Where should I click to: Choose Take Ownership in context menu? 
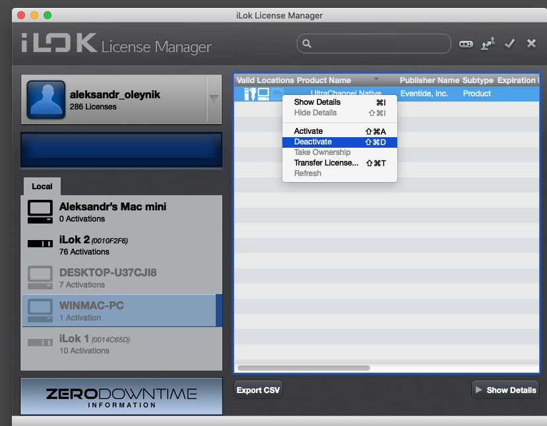coord(339,152)
